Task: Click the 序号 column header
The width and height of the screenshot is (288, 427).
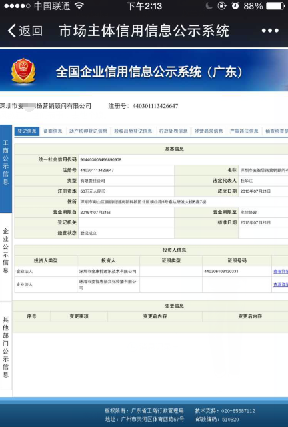Action: (31, 316)
